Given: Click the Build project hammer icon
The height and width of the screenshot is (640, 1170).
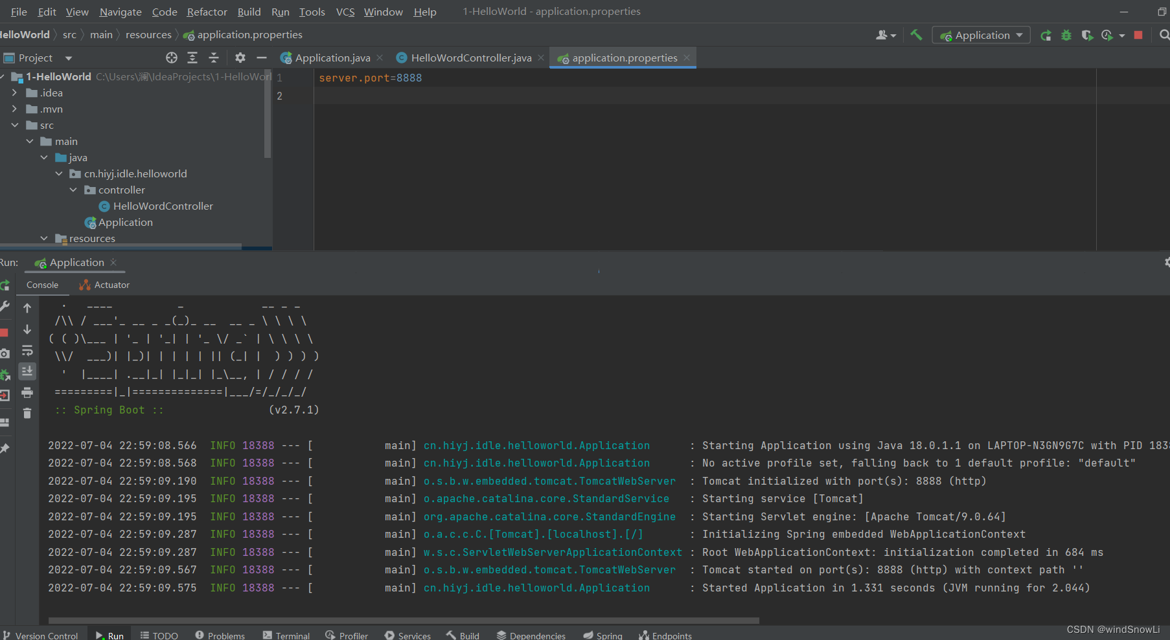Looking at the screenshot, I should point(916,35).
